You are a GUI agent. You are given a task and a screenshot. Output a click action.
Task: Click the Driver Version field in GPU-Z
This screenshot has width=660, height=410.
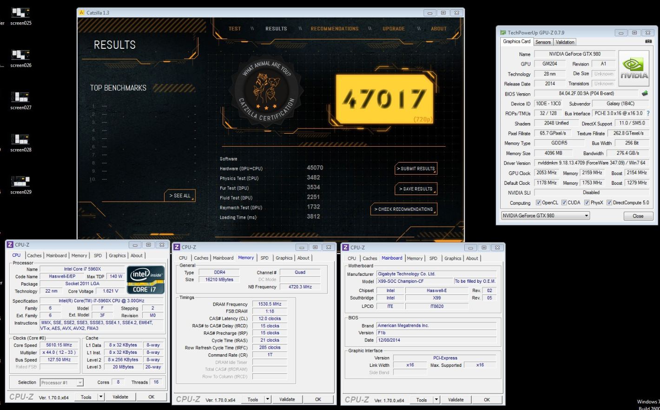(592, 163)
